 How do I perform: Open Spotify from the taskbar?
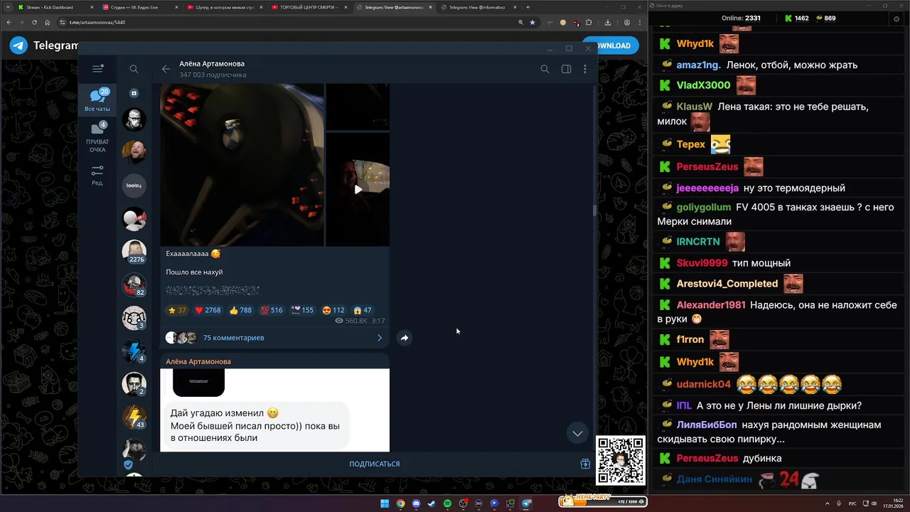tap(447, 503)
